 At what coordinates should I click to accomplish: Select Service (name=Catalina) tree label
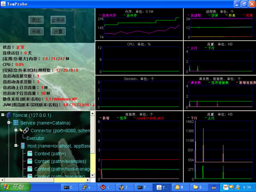45,123
